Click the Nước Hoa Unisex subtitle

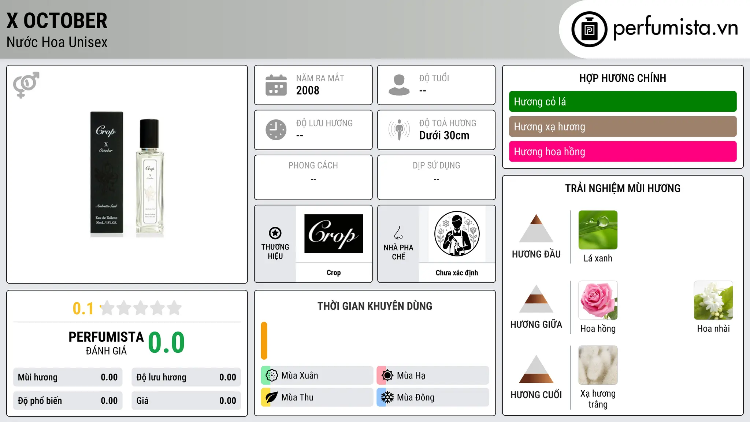coord(57,42)
